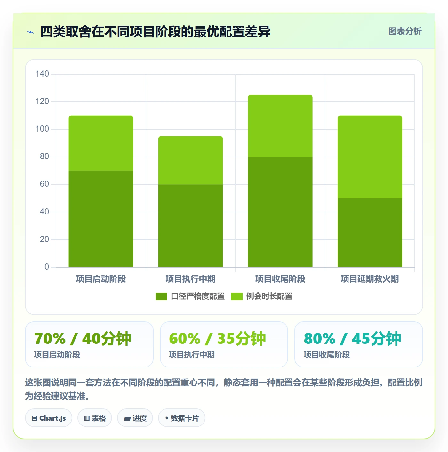Click the 项目执行中期 x-axis label
Viewport: 448px width, 452px height.
click(x=190, y=279)
